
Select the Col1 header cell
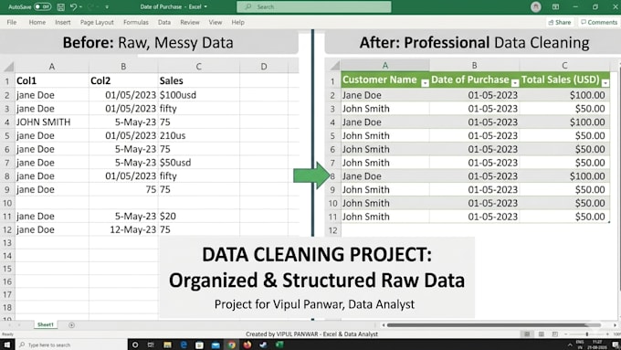point(52,80)
